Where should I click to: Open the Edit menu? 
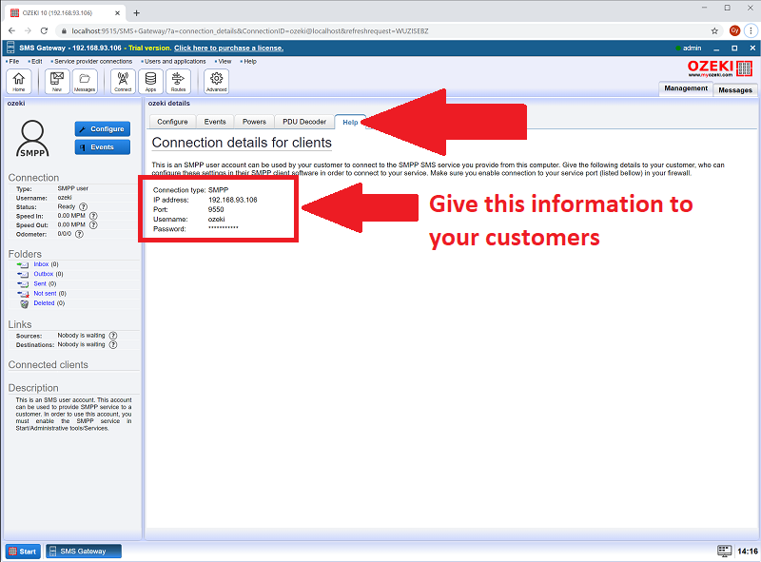pyautogui.click(x=37, y=62)
